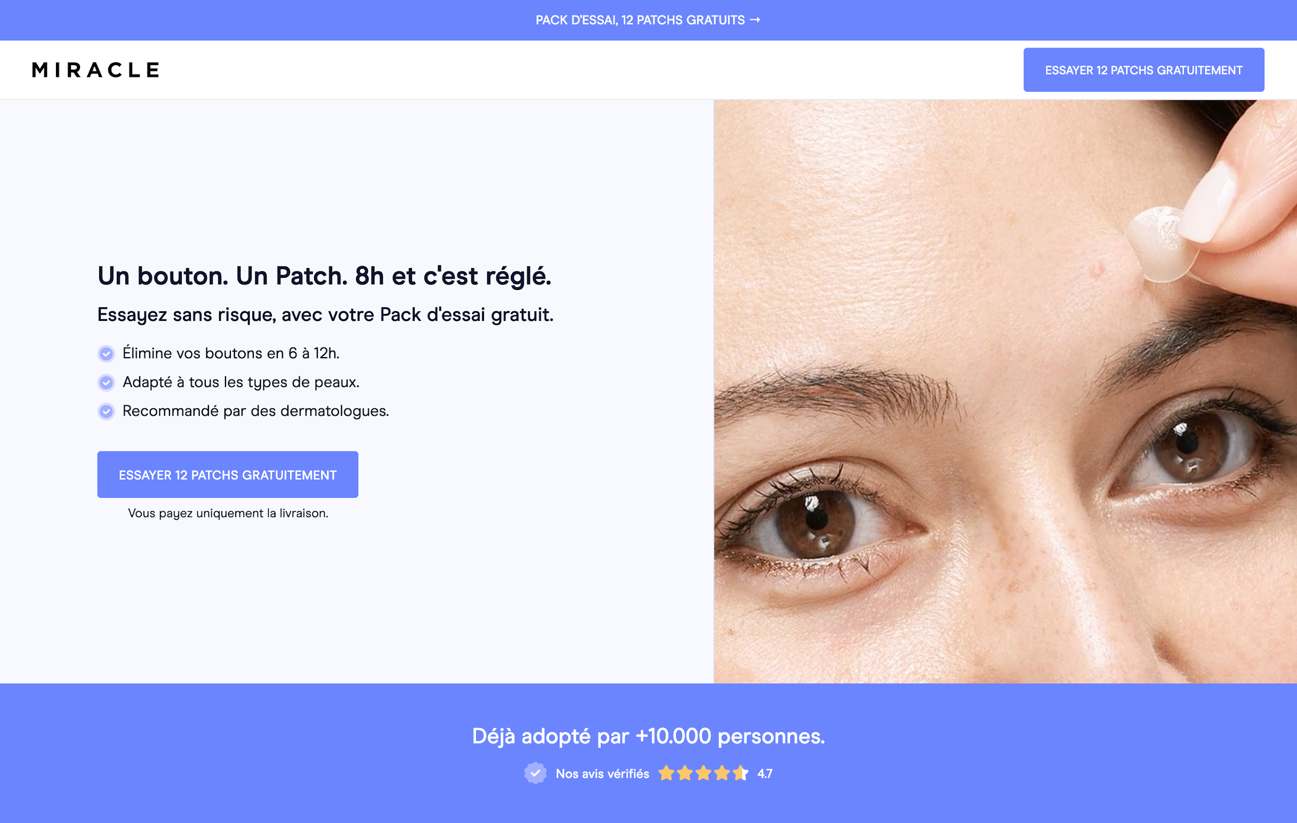Click the third rating star
The image size is (1297, 823).
(x=704, y=773)
